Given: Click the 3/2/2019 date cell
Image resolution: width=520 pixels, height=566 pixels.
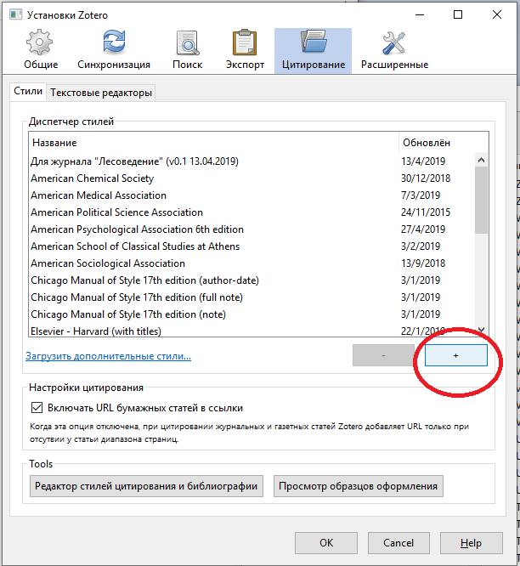Looking at the screenshot, I should point(421,246).
